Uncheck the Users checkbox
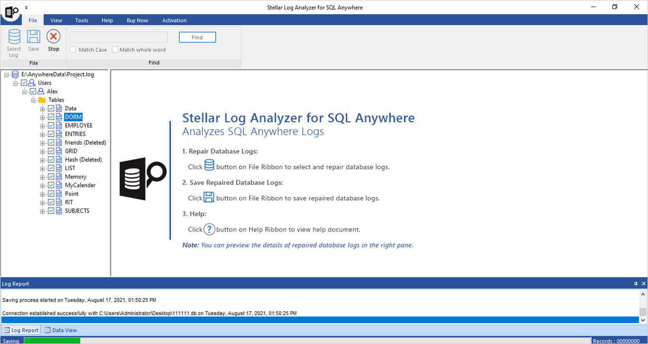The image size is (648, 344). tap(24, 83)
